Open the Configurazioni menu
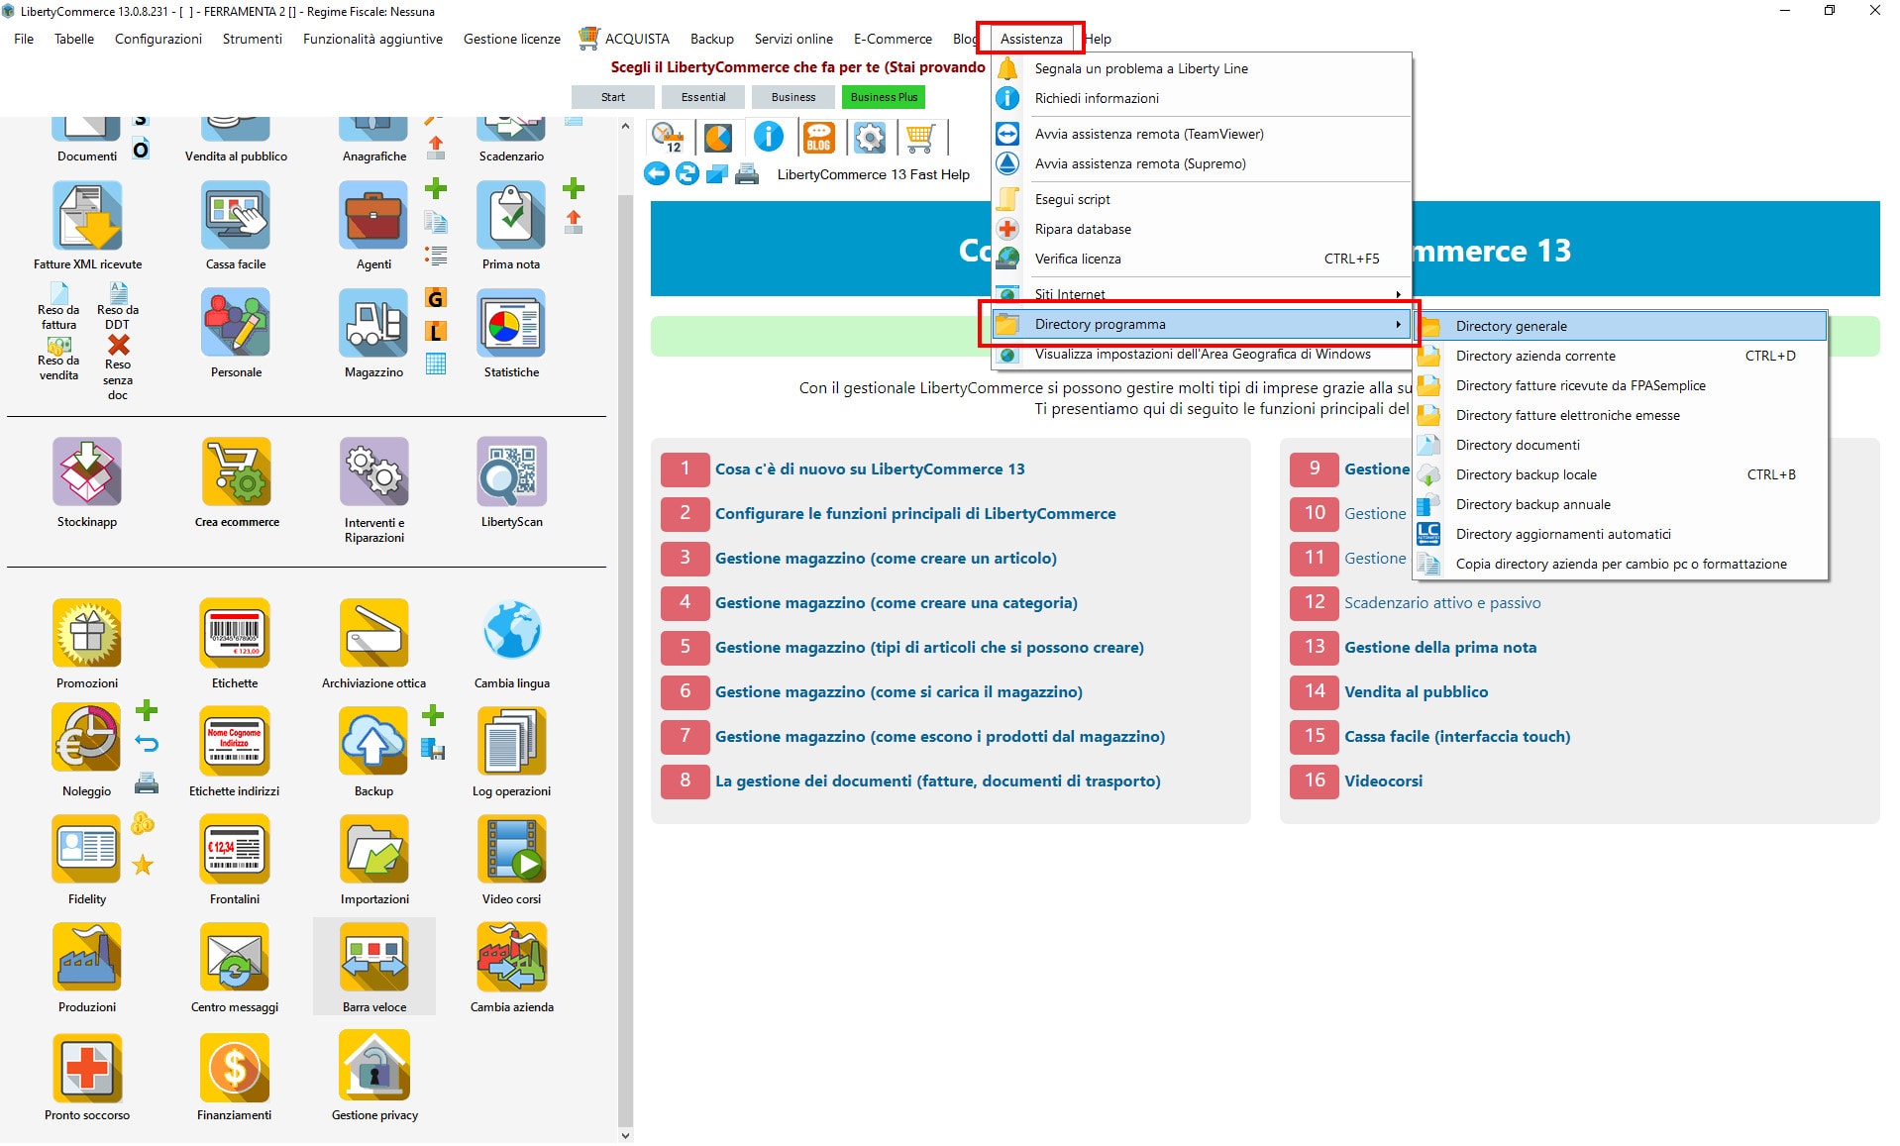This screenshot has height=1146, width=1900. tap(158, 39)
